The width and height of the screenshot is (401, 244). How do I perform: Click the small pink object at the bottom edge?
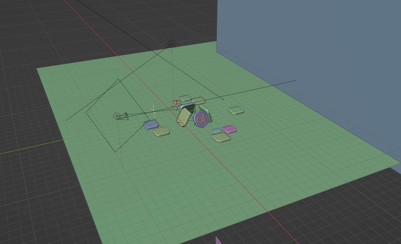[x=218, y=241]
